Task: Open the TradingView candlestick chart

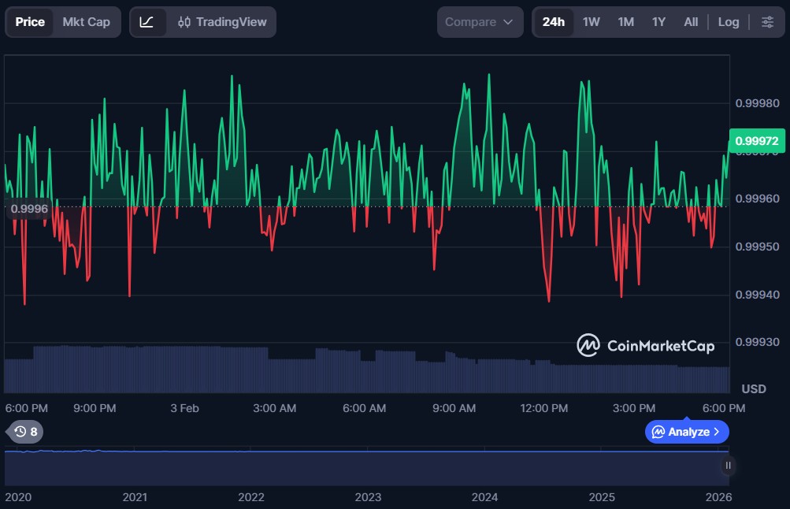Action: point(222,22)
